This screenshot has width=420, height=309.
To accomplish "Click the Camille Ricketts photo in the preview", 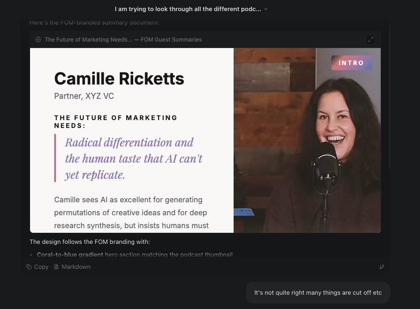I will click(307, 140).
